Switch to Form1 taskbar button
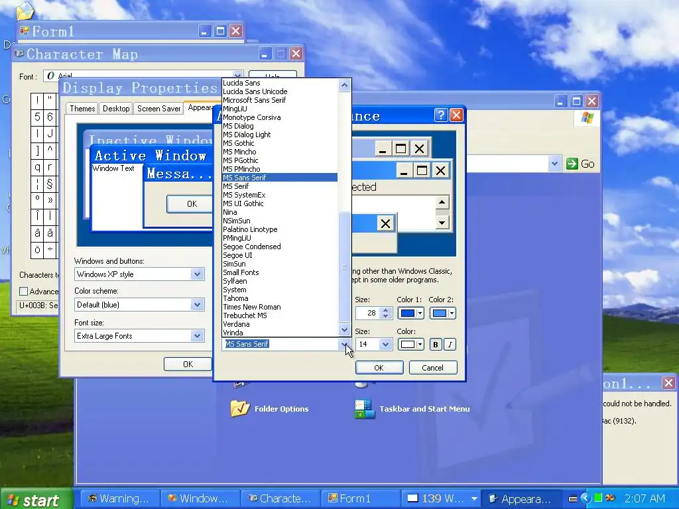679x509 pixels. click(360, 498)
